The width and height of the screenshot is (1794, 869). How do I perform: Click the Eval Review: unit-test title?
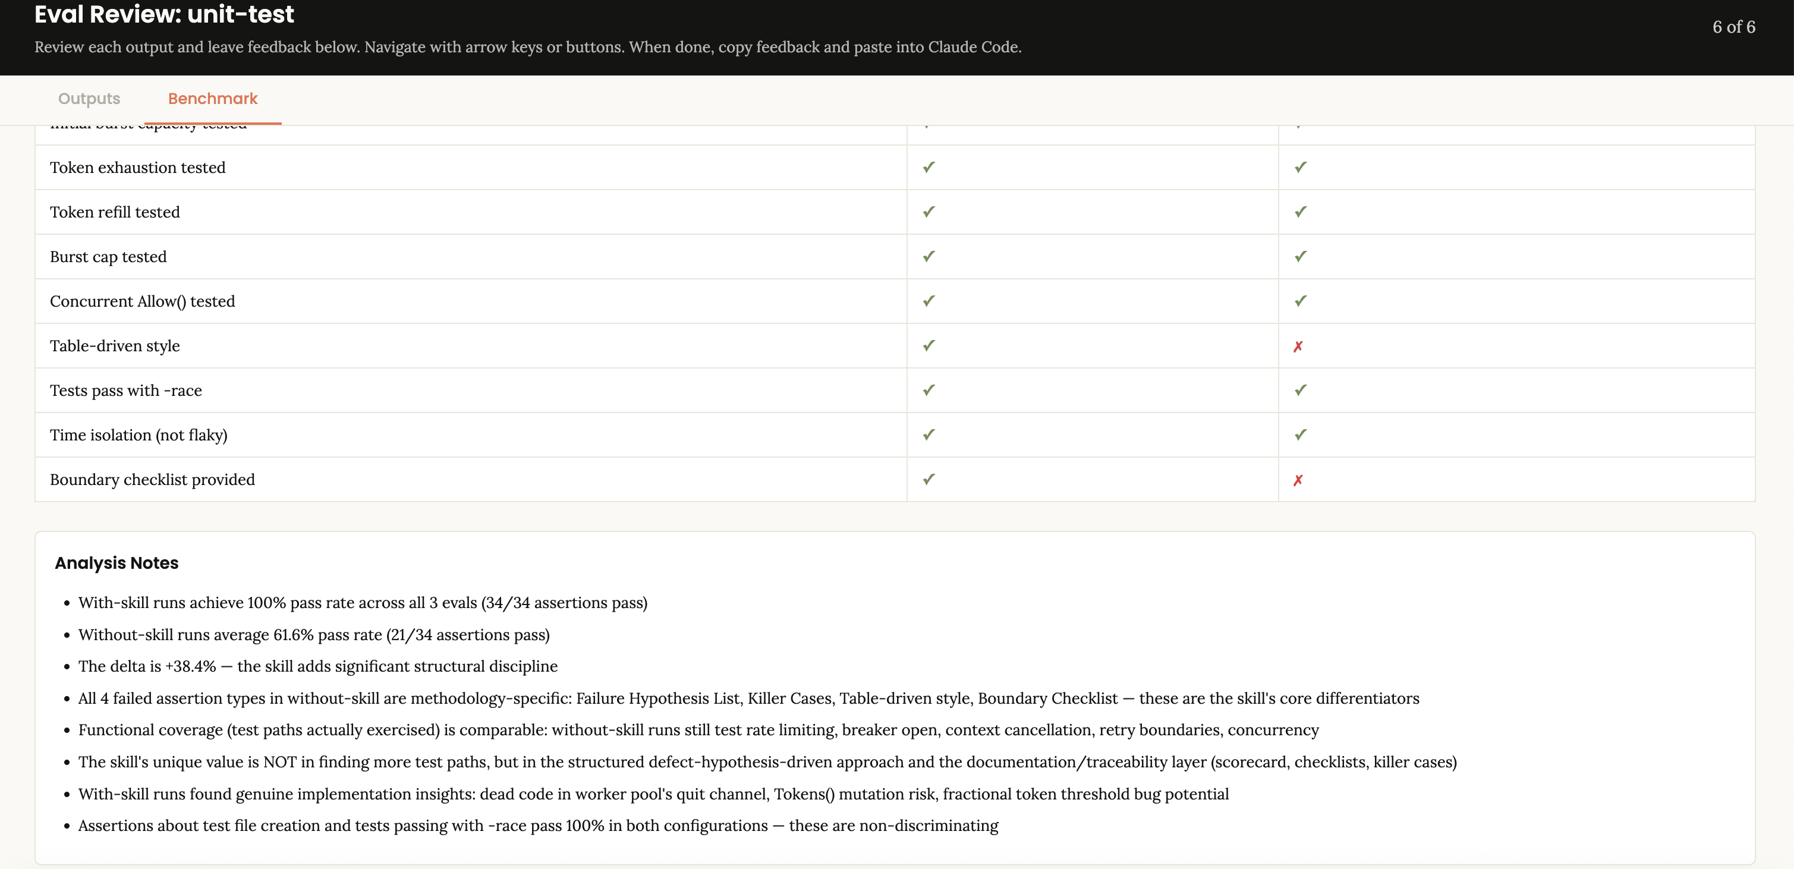[x=164, y=15]
